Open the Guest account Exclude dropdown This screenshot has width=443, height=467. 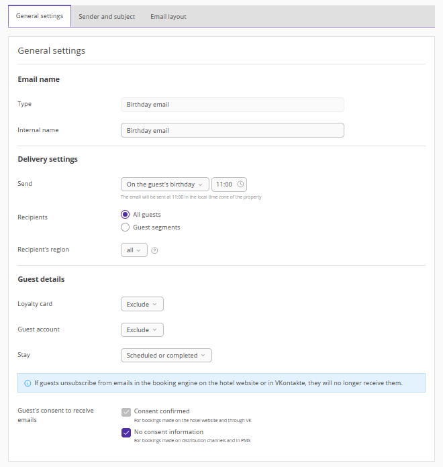(x=142, y=330)
